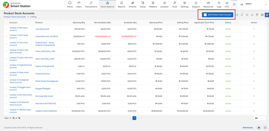Select the Grease stock account checkbox
This screenshot has width=269, height=131.
point(6,74)
